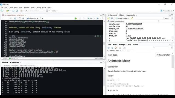This screenshot has width=175, height=98.
Task: Go back in the Help pane
Action: coord(109,48)
